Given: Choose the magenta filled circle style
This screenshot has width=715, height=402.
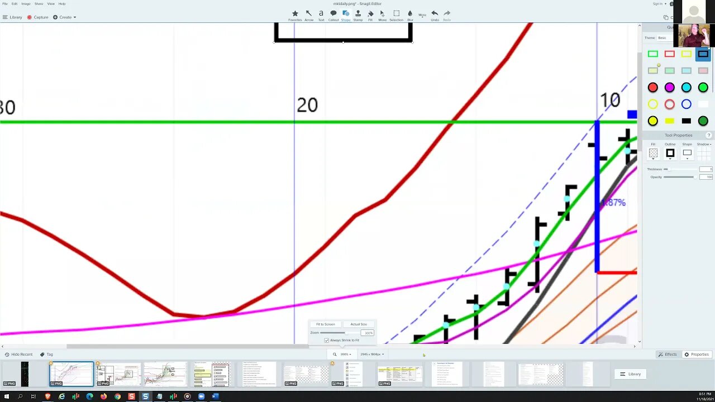Looking at the screenshot, I should [669, 88].
